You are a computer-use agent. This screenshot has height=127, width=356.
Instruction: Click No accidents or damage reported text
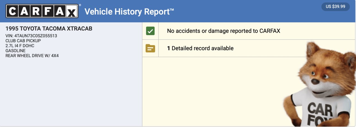(224, 31)
